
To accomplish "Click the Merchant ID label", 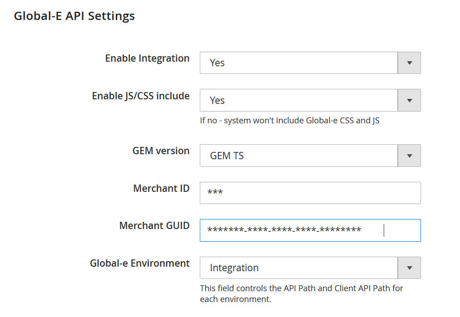I will 161,188.
